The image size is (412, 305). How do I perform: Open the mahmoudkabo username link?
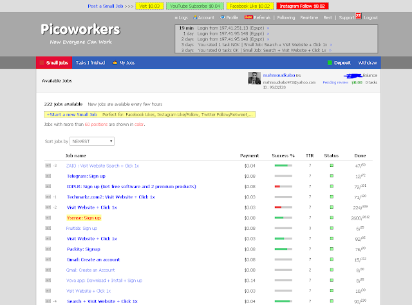coord(279,75)
